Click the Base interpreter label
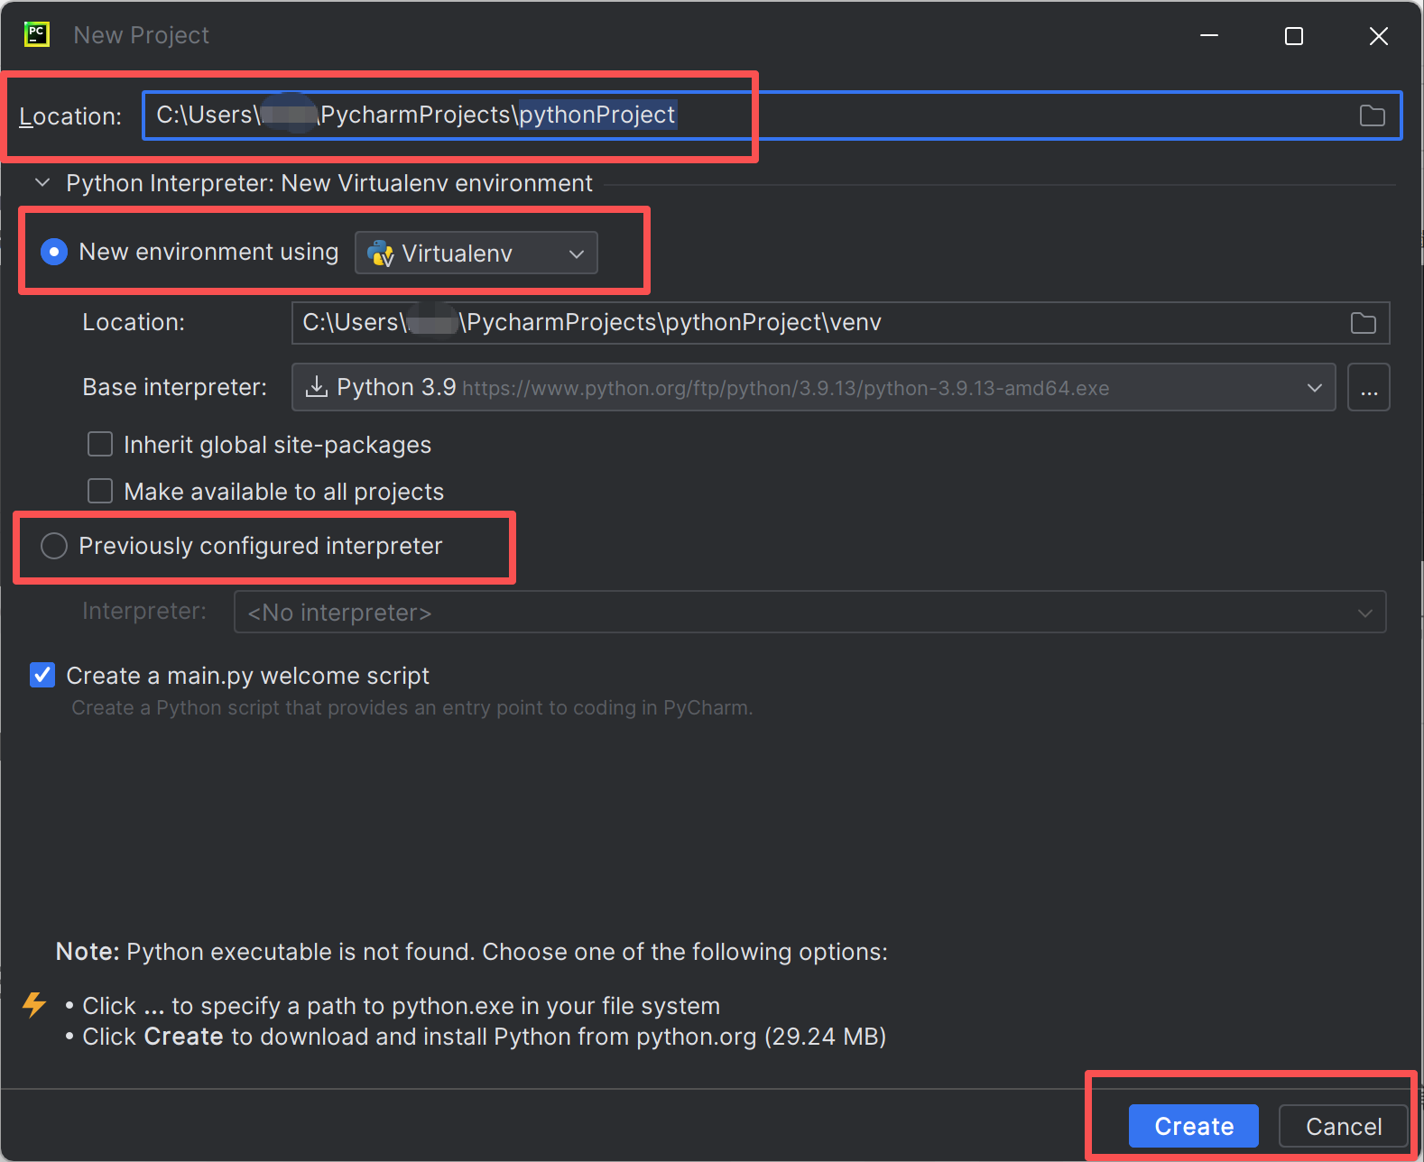Viewport: 1424px width, 1162px height. (x=175, y=387)
